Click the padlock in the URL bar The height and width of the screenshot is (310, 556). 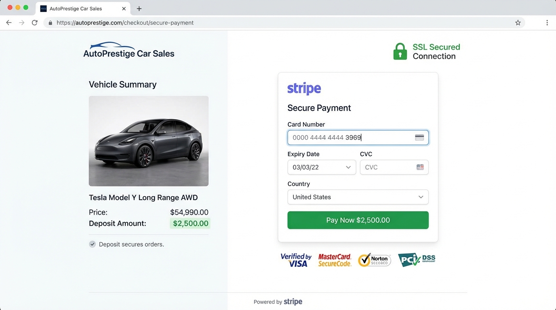pos(50,23)
